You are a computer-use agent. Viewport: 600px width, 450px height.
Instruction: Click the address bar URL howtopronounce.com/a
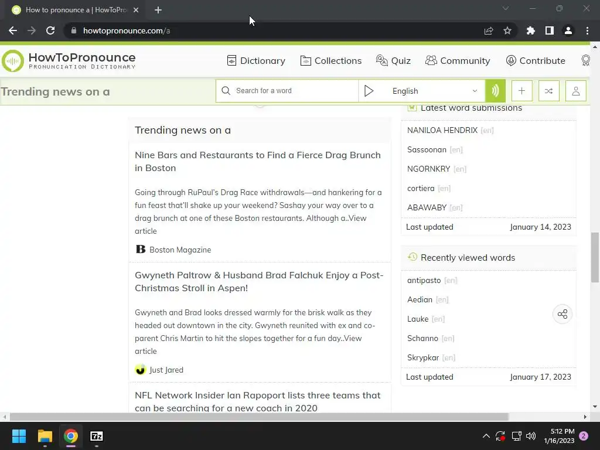coord(127,30)
